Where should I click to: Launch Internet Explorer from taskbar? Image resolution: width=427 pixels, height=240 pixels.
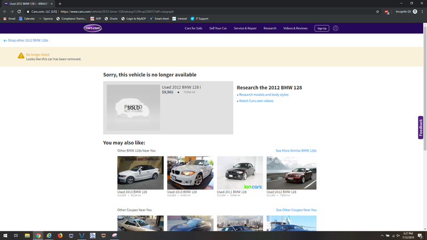(x=49, y=236)
